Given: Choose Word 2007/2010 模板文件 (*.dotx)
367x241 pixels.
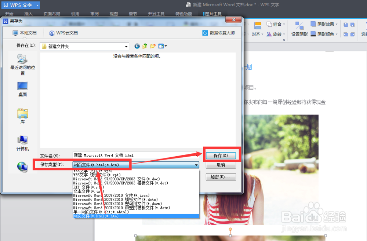Looking at the screenshot, I should [136, 200].
